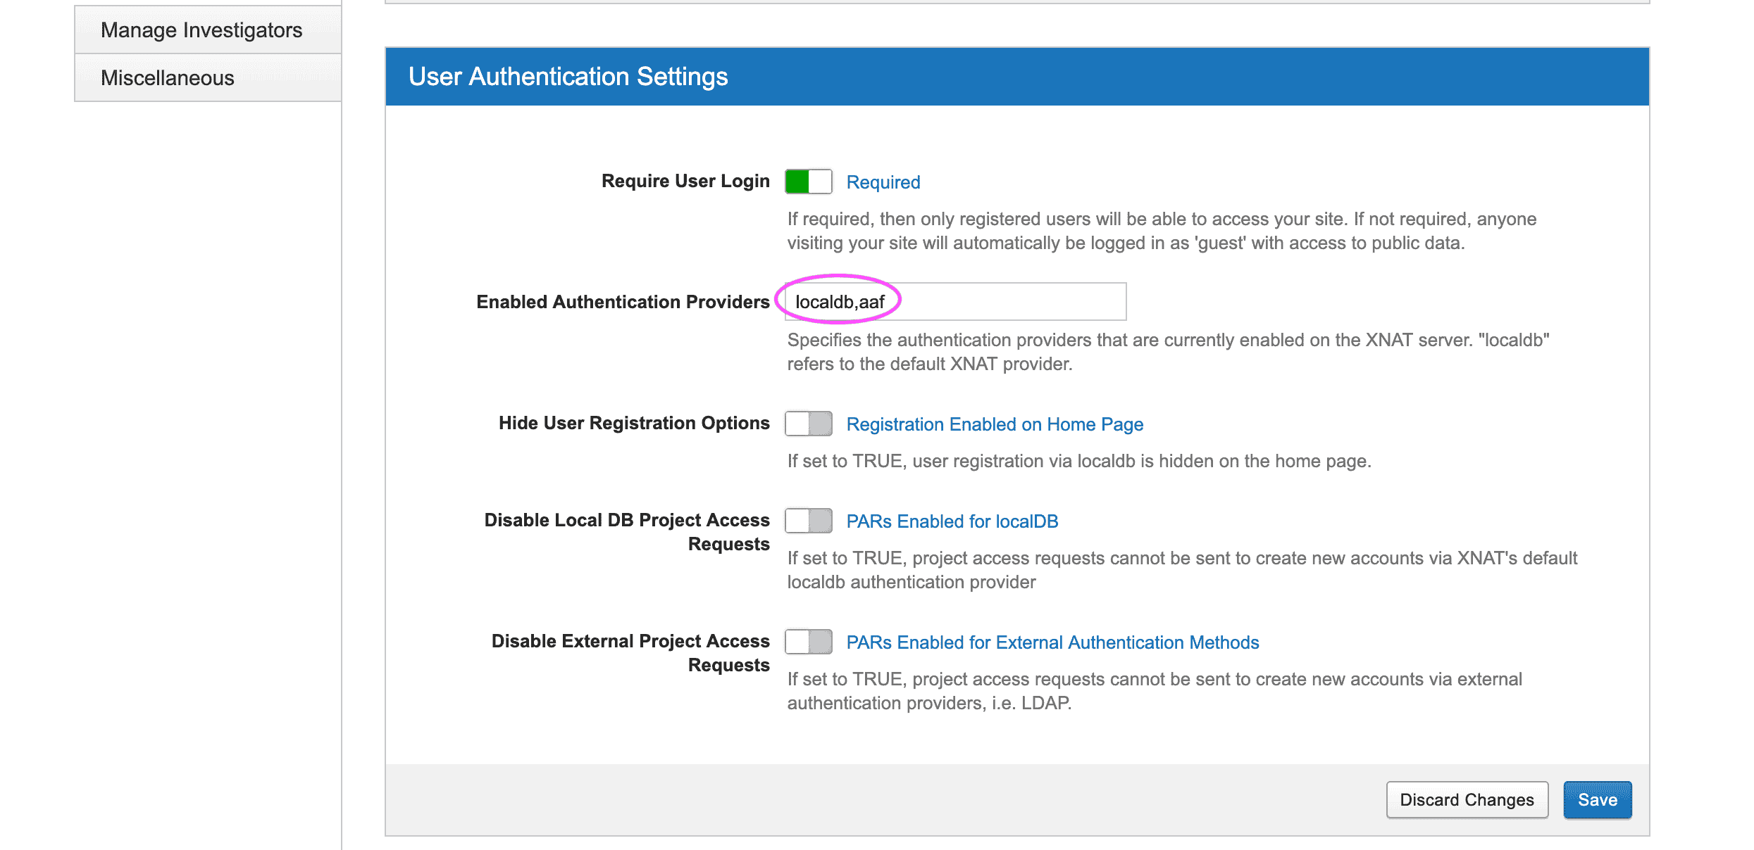
Task: Click 'Registration Enabled on Home Page' label
Action: point(995,424)
